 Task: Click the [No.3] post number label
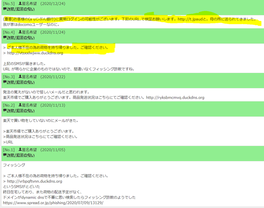(9, 77)
